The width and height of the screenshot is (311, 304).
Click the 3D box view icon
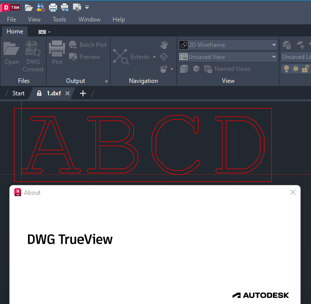tap(184, 69)
